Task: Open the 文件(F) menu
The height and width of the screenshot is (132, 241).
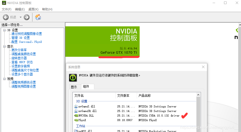Action: (x=6, y=9)
